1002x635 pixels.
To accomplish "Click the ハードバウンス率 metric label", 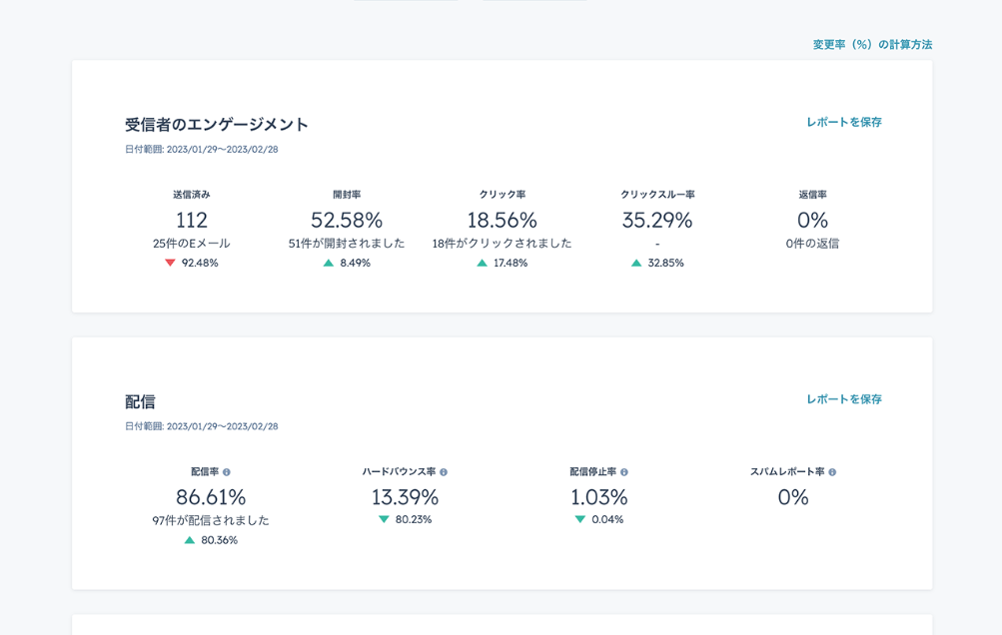I will click(399, 472).
